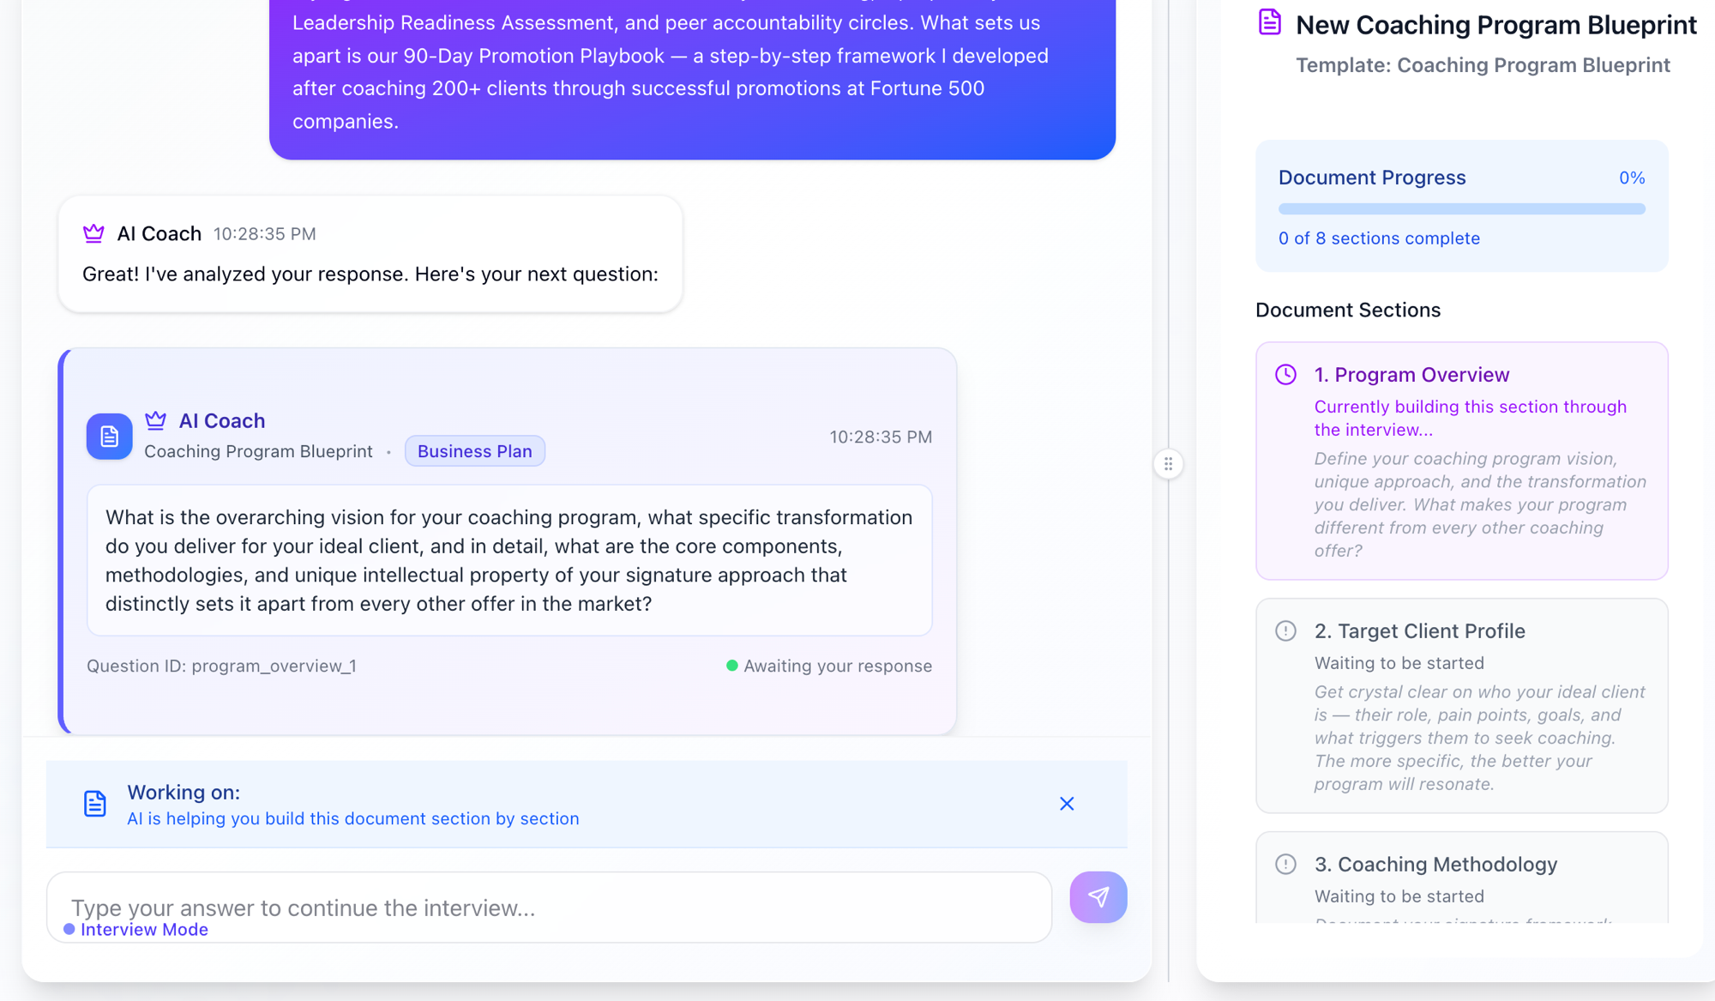Click the alert icon on Target Client Profile
The image size is (1715, 1001).
pos(1285,630)
